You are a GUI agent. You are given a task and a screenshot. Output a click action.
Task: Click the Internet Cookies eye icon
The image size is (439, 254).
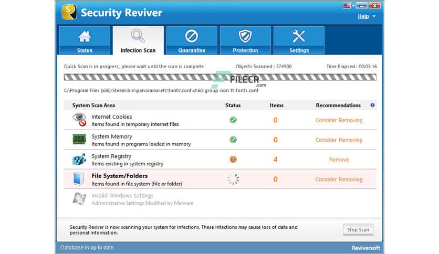point(79,120)
